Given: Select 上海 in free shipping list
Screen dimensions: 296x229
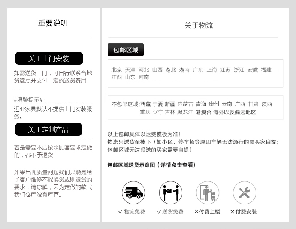Looking at the screenshot, I should coord(212,70).
